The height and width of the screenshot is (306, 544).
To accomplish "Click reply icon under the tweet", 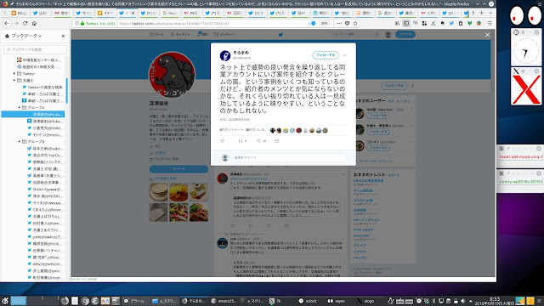I will point(223,141).
